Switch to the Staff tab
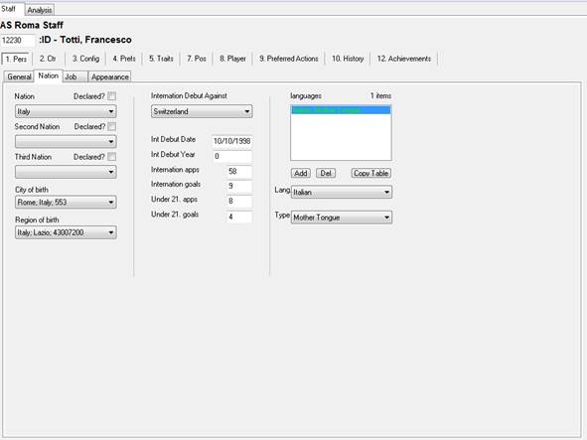Screen dimensions: 587x440 (x=11, y=9)
